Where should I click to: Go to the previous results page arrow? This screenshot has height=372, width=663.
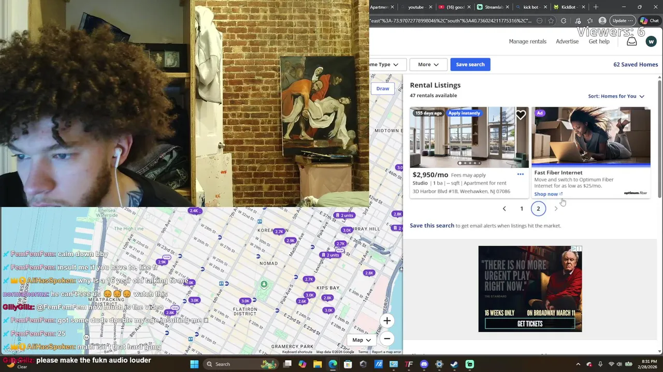(504, 209)
